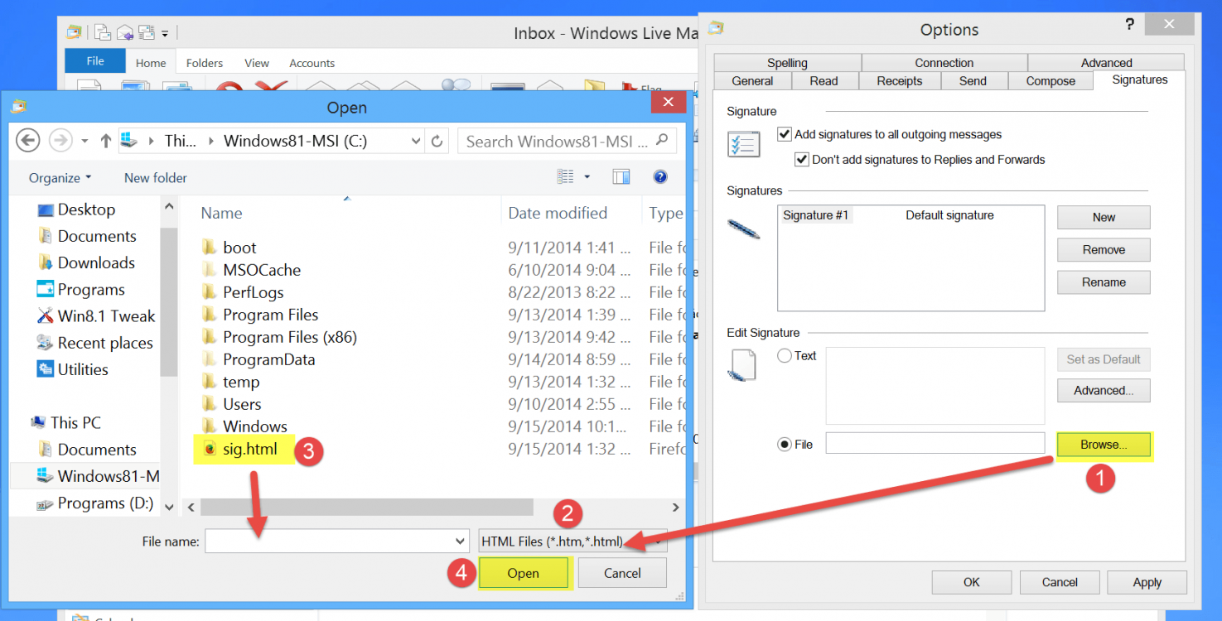The width and height of the screenshot is (1222, 621).
Task: Select Win8.1 Tweak in the navigation pane
Action: [x=96, y=316]
